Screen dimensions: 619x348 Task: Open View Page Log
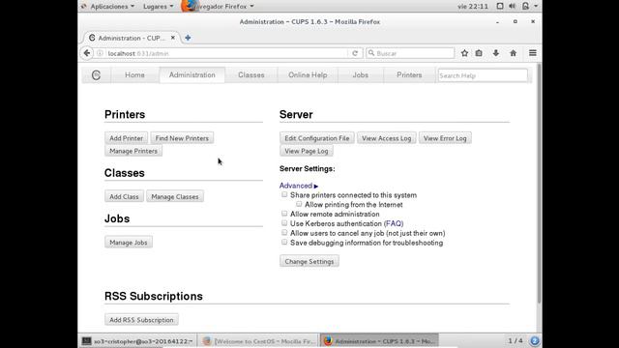point(307,151)
